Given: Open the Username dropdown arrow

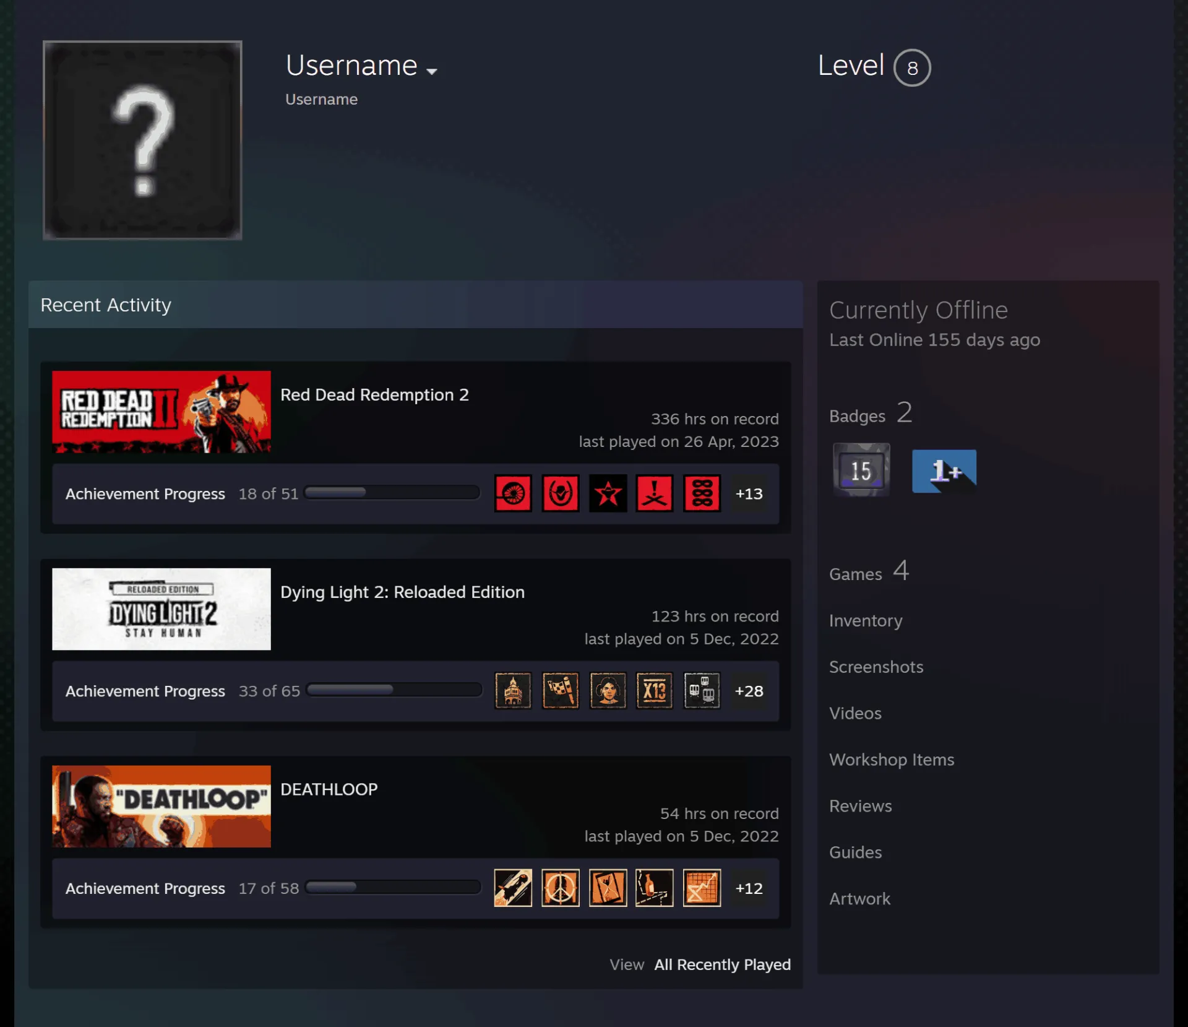Looking at the screenshot, I should coord(432,71).
